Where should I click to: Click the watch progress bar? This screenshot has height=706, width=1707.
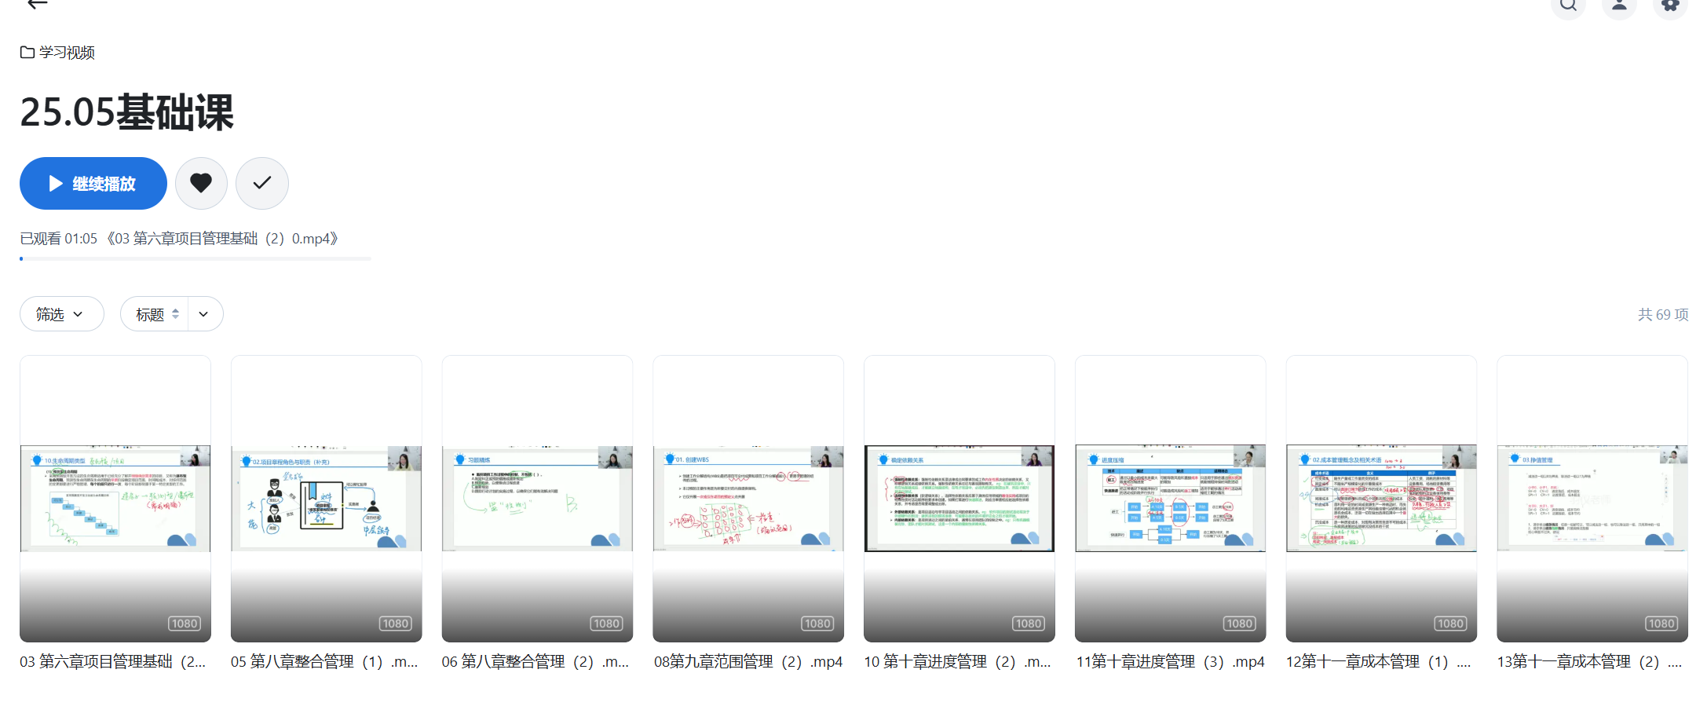click(196, 258)
